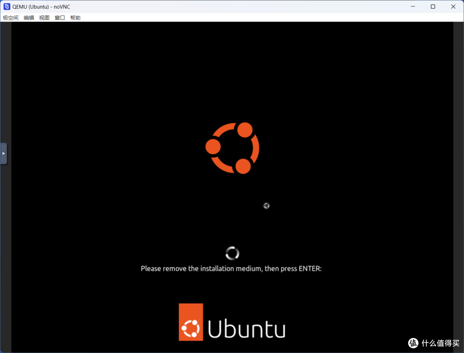The height and width of the screenshot is (353, 464).
Task: Click the 'Please remove the installation medium' prompt
Action: click(x=231, y=268)
